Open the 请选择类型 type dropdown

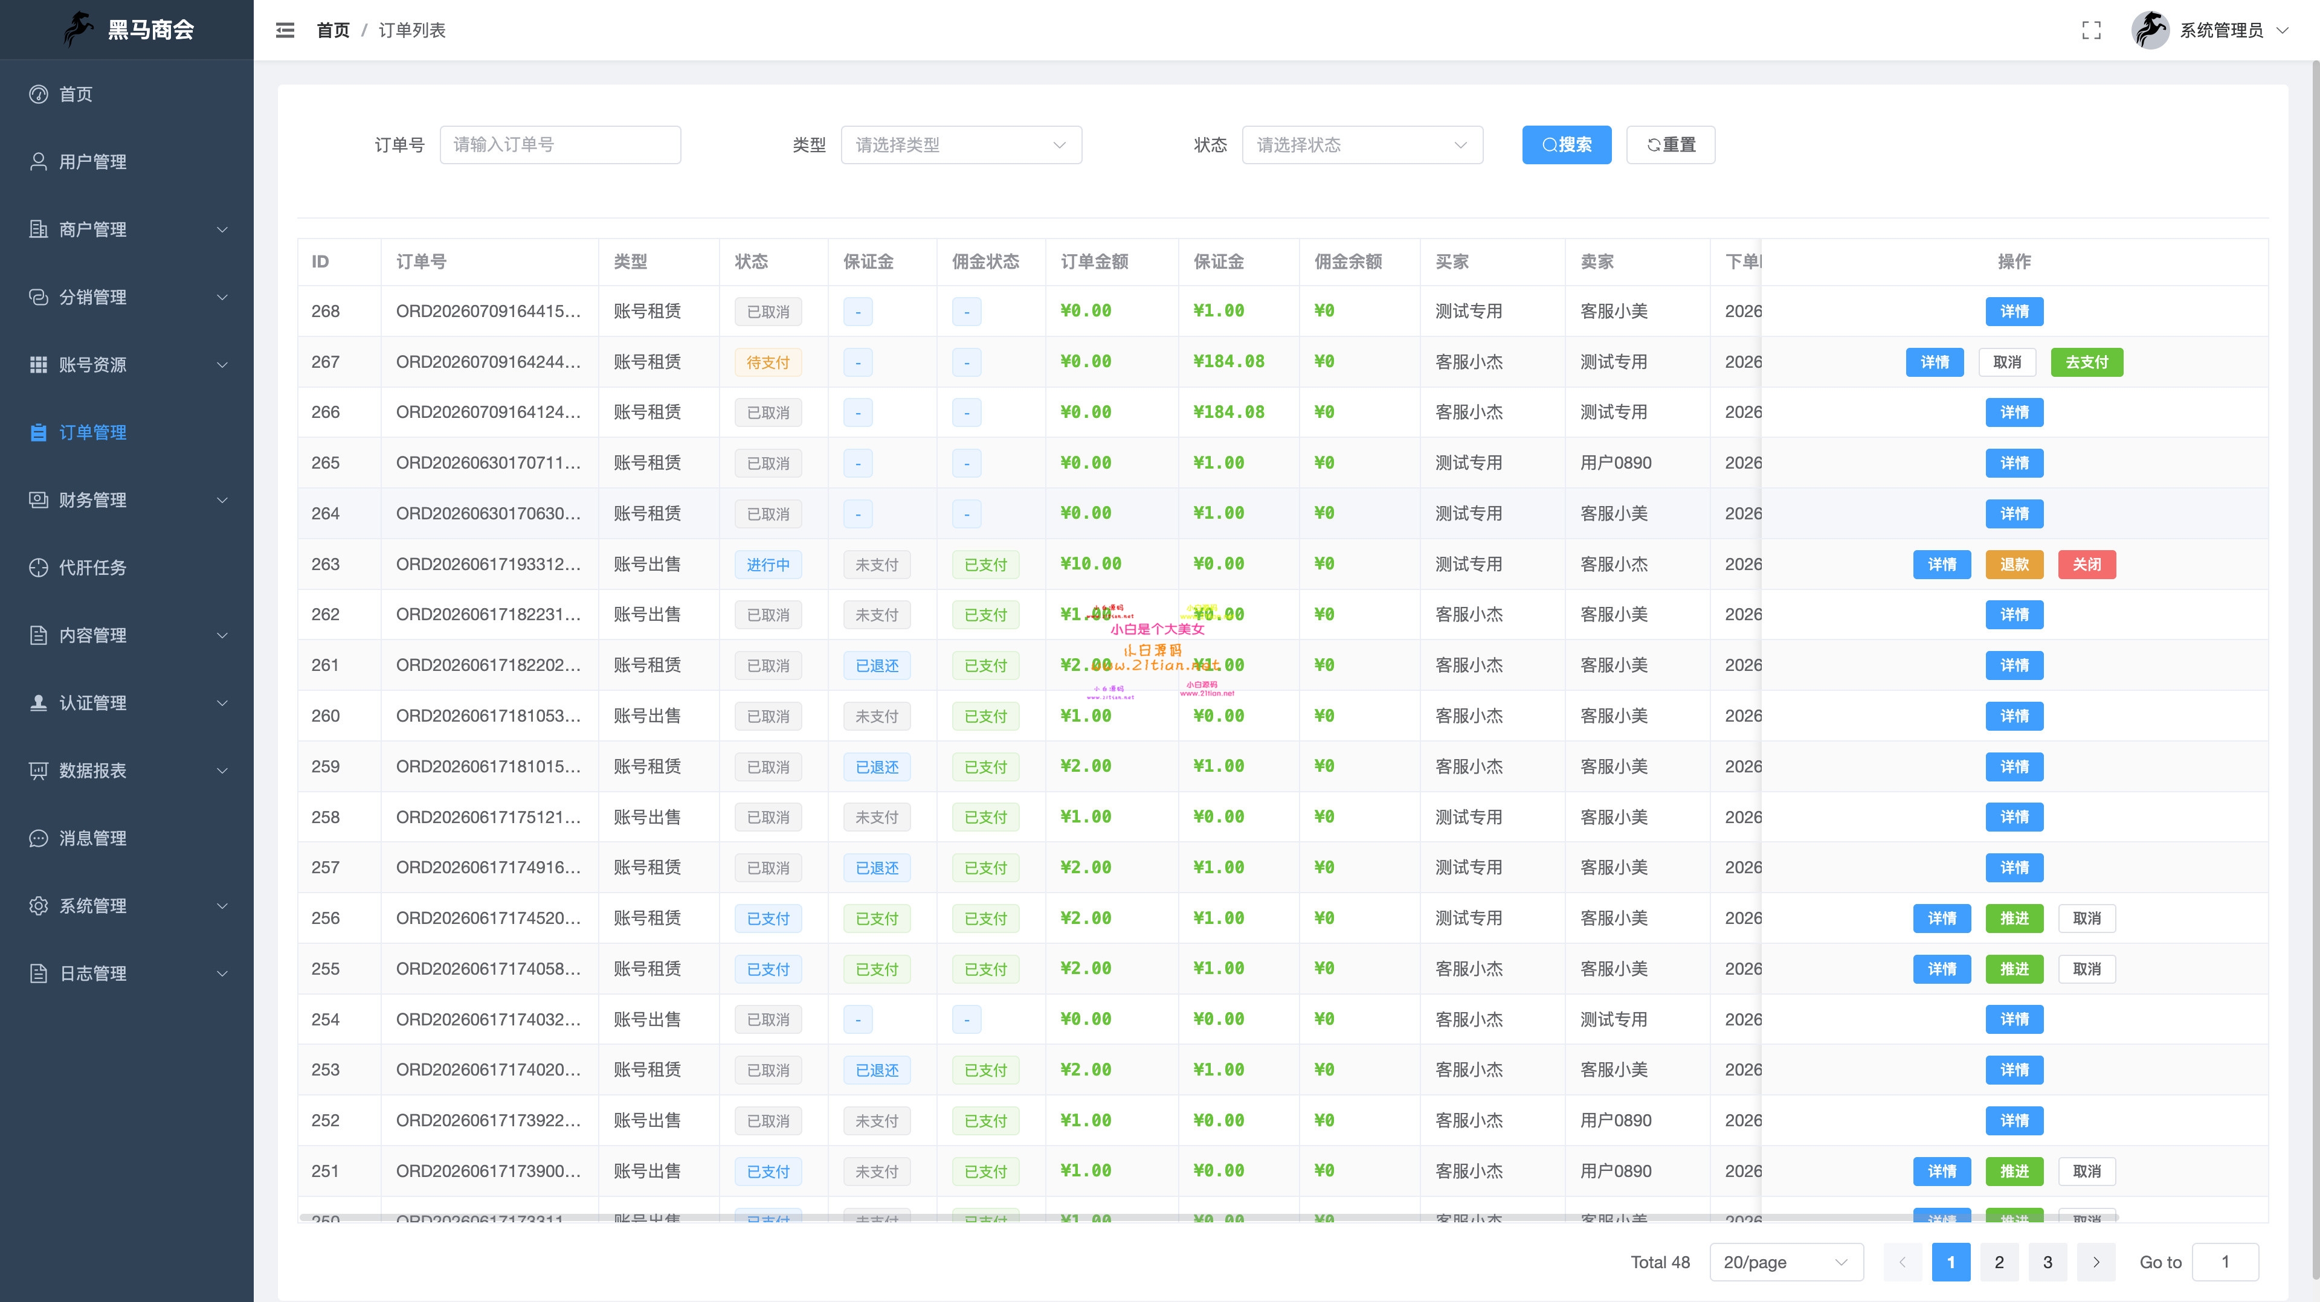pos(961,145)
